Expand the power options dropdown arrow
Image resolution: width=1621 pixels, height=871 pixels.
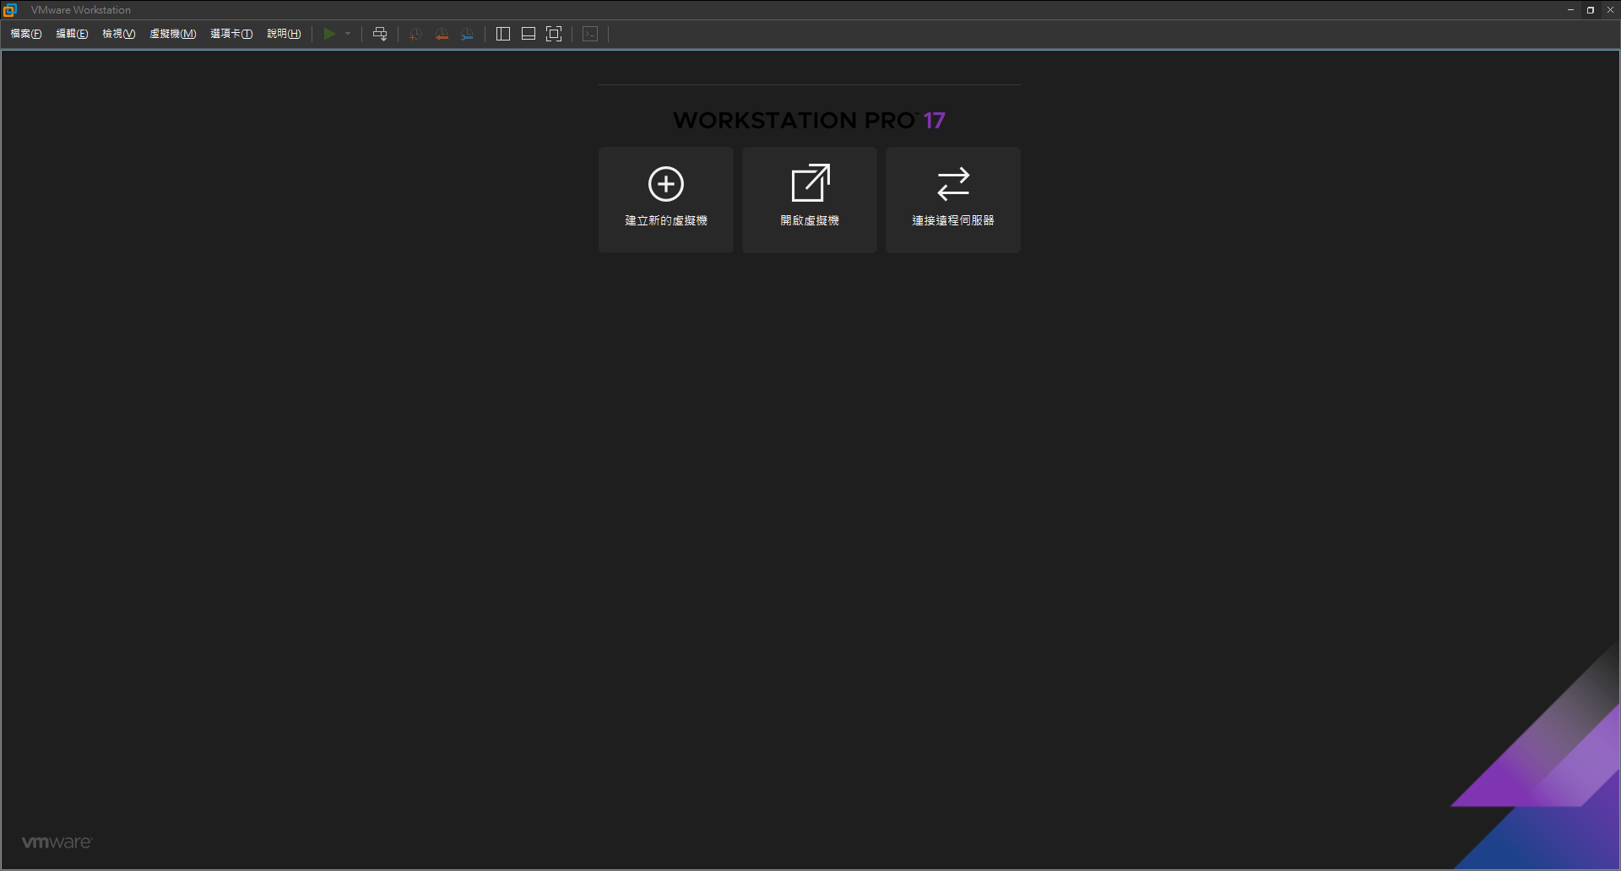(x=348, y=34)
